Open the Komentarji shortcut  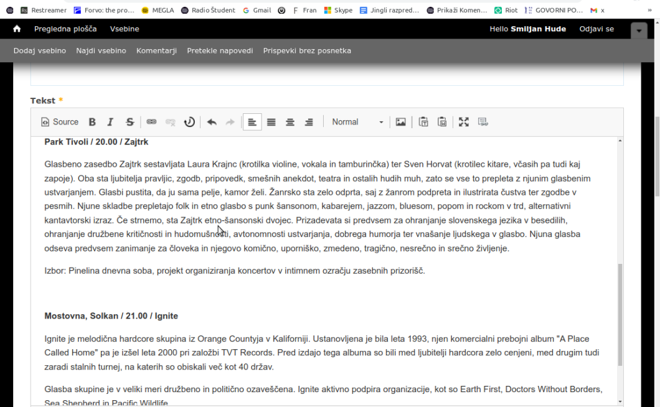[156, 50]
